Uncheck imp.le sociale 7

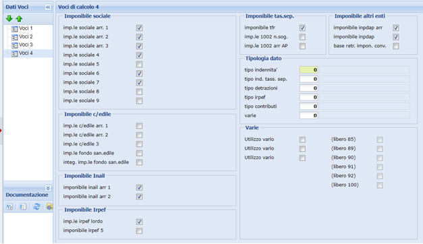coord(139,82)
